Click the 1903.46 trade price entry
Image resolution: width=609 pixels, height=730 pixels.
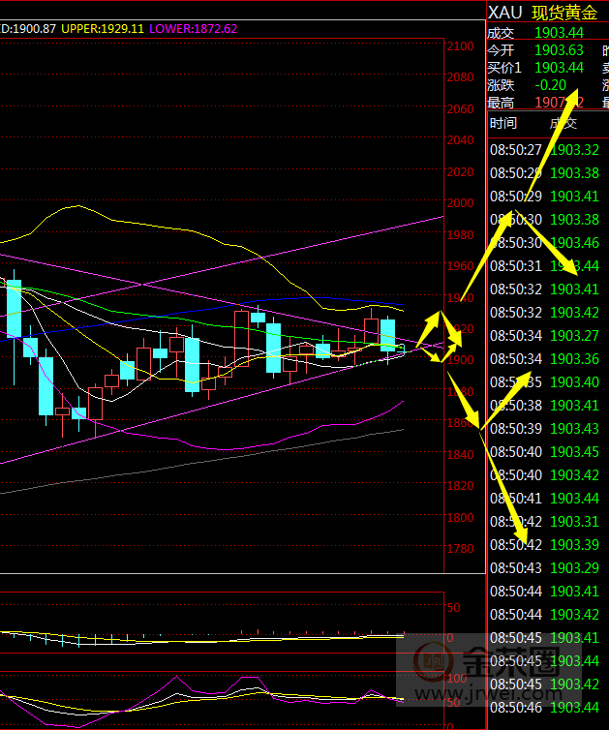click(x=573, y=243)
